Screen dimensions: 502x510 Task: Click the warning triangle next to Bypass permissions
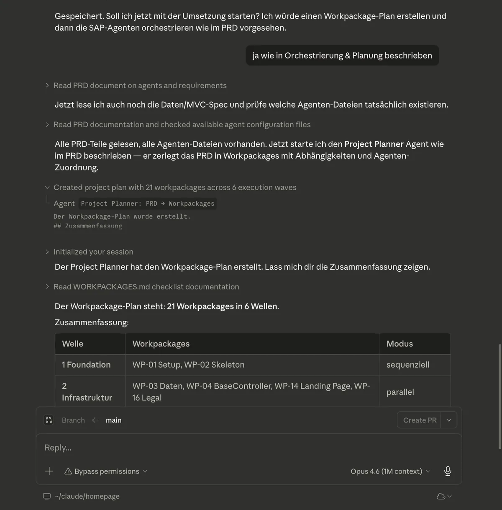pos(68,471)
